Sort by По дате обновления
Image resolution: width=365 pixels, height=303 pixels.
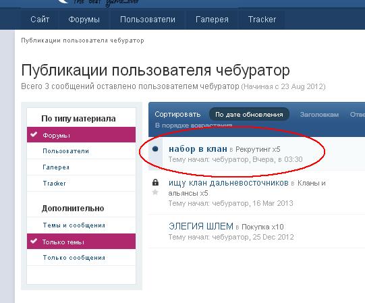249,114
